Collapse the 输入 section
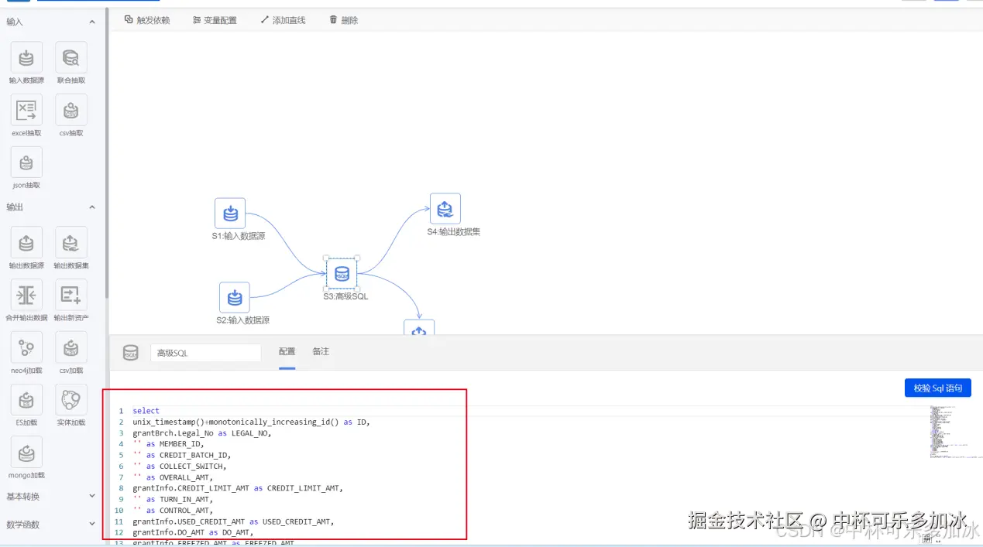Image resolution: width=983 pixels, height=547 pixels. click(x=91, y=22)
